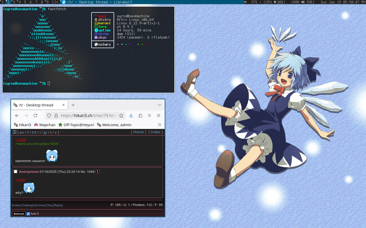Expand hidden bookmarks overflow chevron
The image size is (366, 228).
click(159, 125)
